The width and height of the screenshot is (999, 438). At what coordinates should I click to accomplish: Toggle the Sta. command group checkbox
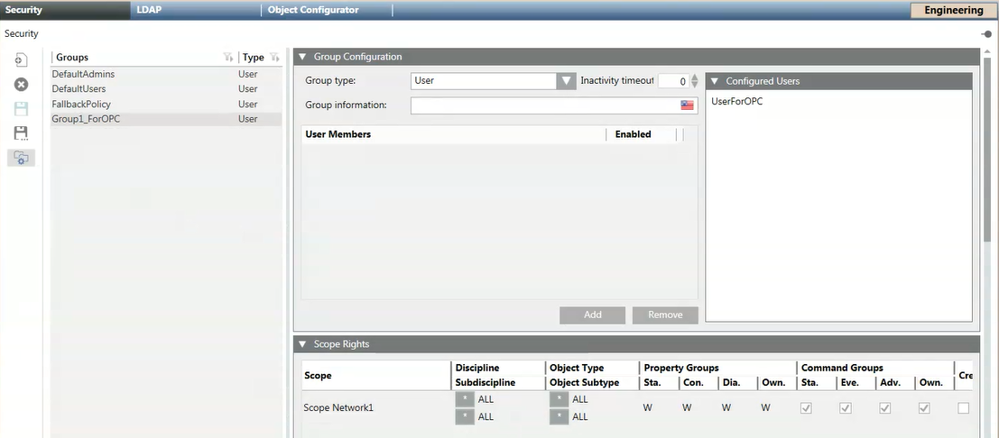coord(806,408)
